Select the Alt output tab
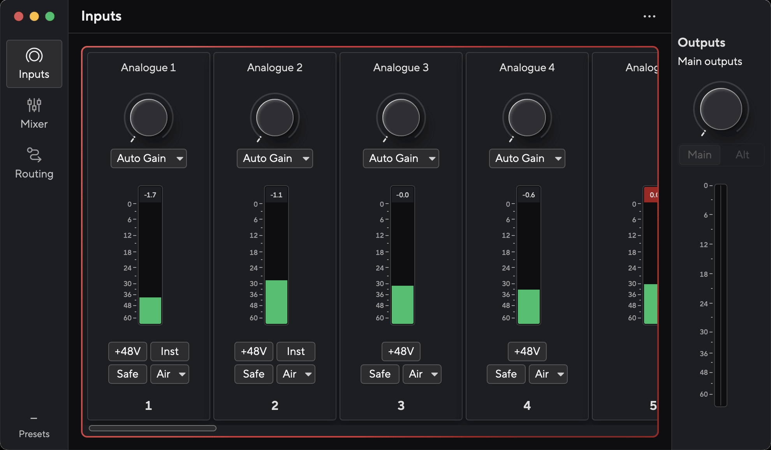The height and width of the screenshot is (450, 771). tap(742, 155)
